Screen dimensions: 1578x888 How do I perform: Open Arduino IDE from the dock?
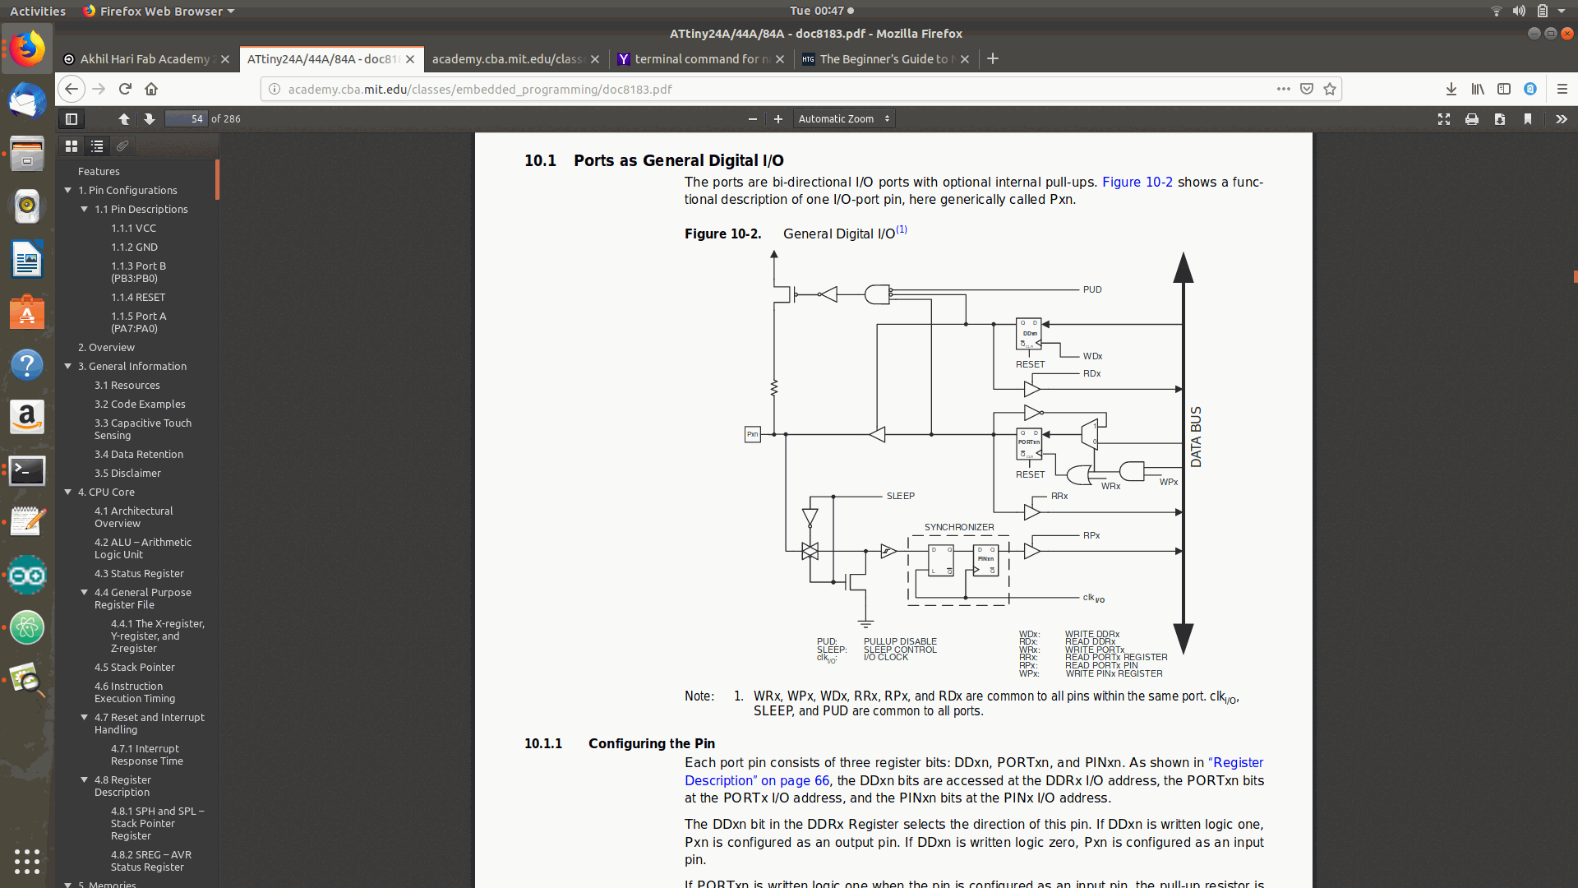[27, 576]
